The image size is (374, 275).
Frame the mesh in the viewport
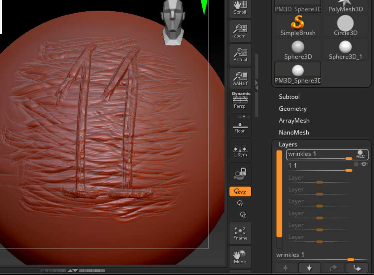pos(240,233)
